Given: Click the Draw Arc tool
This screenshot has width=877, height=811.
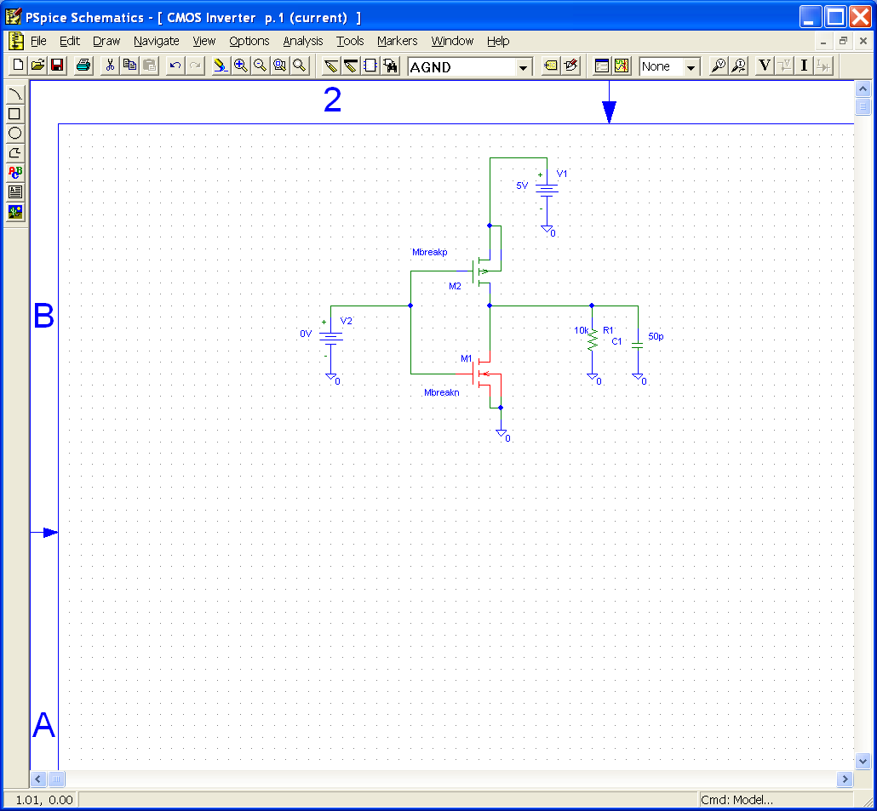Looking at the screenshot, I should pos(14,94).
